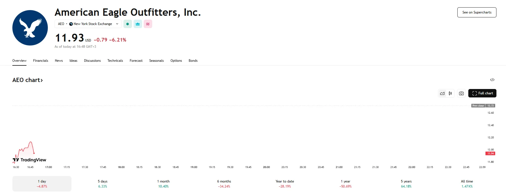
Task: Take a chart snapshot with the camera icon
Action: click(461, 93)
